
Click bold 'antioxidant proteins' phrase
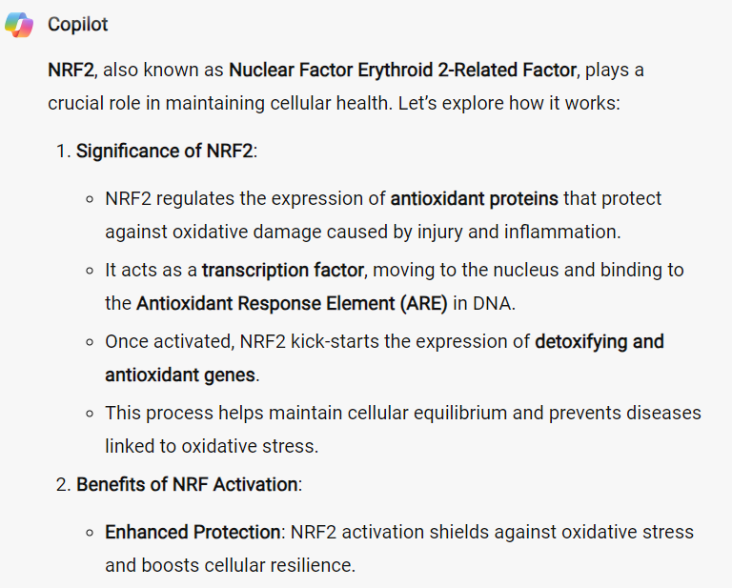[x=475, y=199]
